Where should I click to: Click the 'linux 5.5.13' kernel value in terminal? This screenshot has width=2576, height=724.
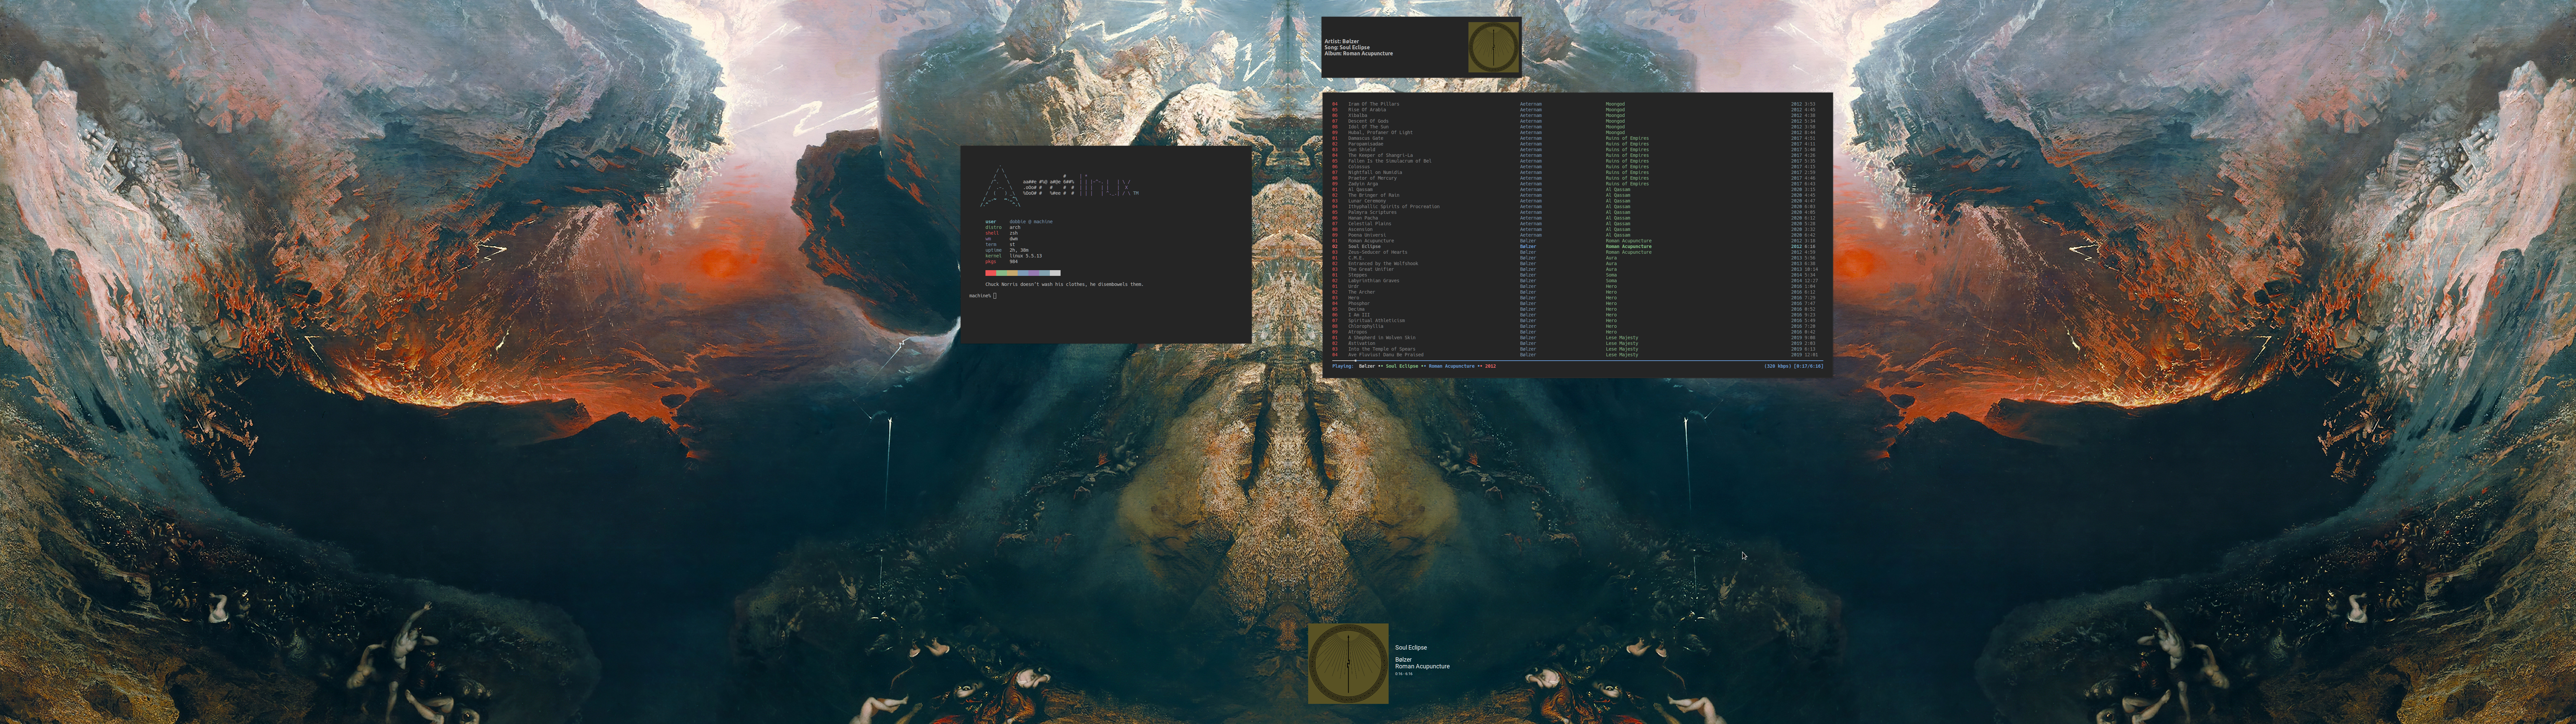click(1026, 256)
